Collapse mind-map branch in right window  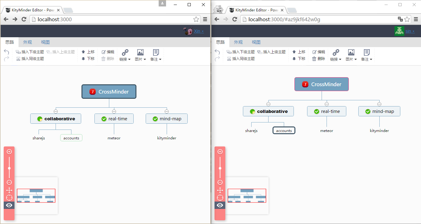pyautogui.click(x=379, y=104)
